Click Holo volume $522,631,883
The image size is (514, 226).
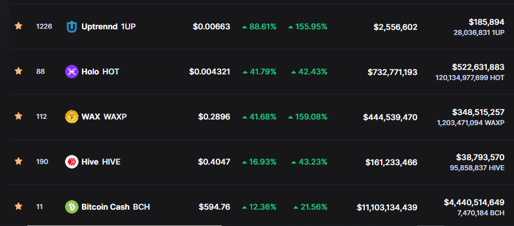(x=478, y=67)
